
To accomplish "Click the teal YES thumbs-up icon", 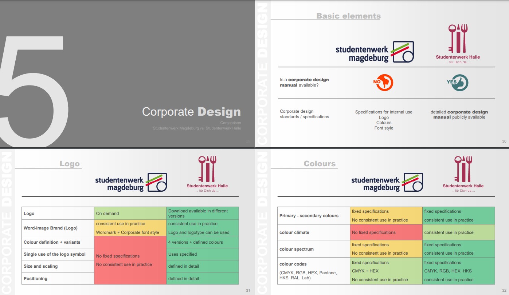I will point(458,83).
